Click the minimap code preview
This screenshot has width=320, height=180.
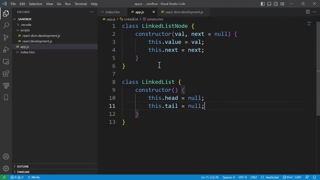(309, 23)
